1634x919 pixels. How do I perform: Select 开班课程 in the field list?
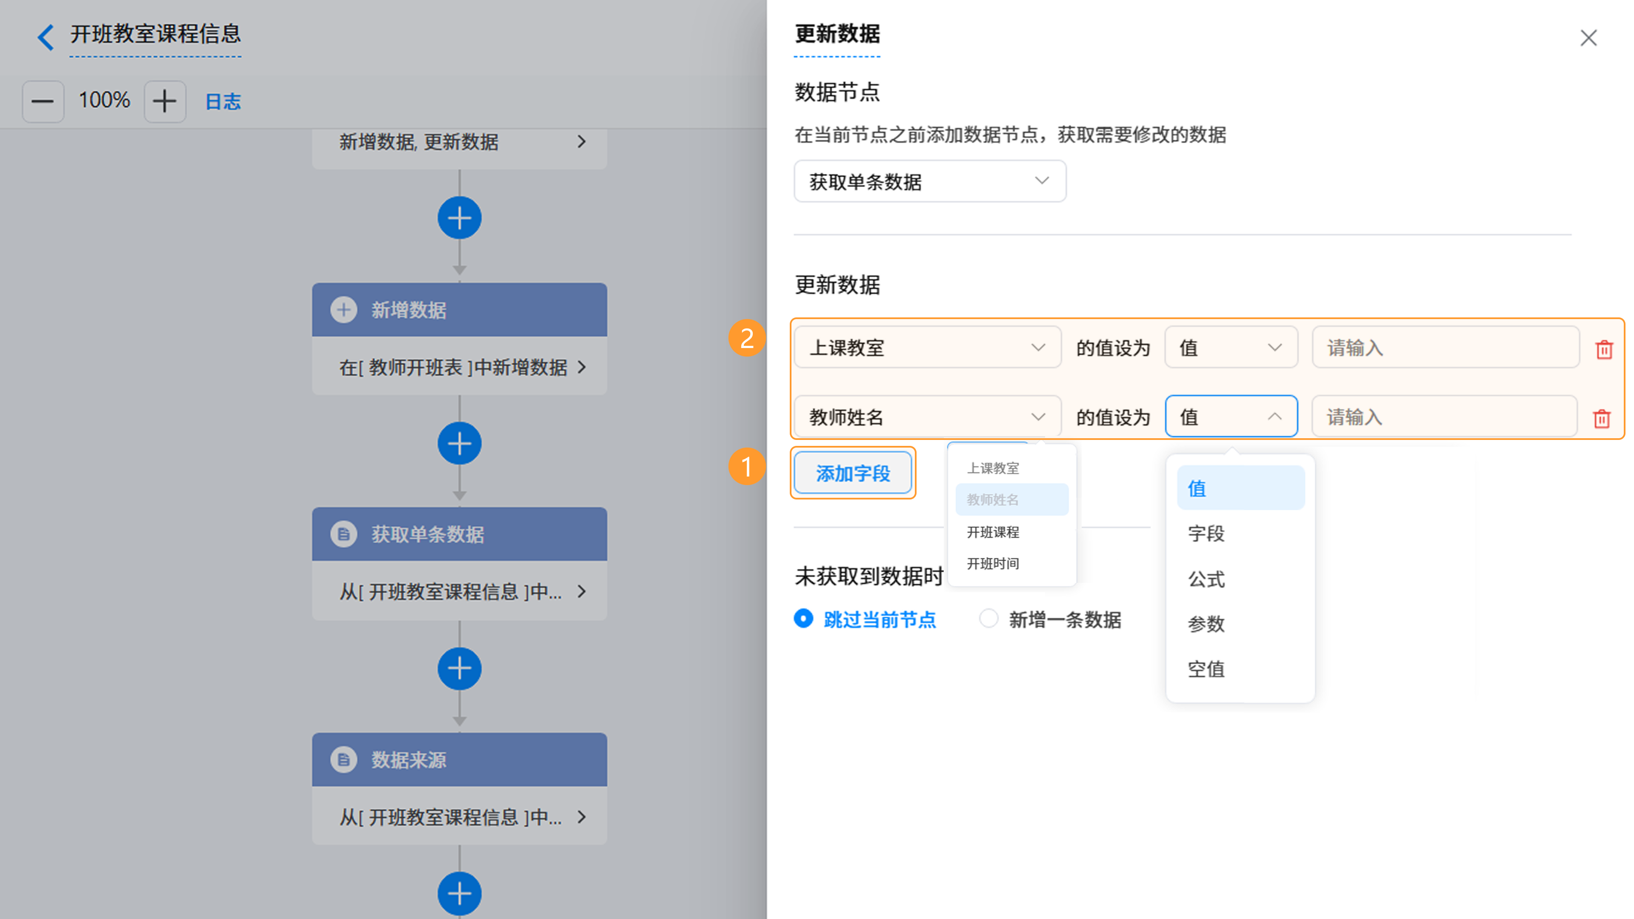point(1012,532)
